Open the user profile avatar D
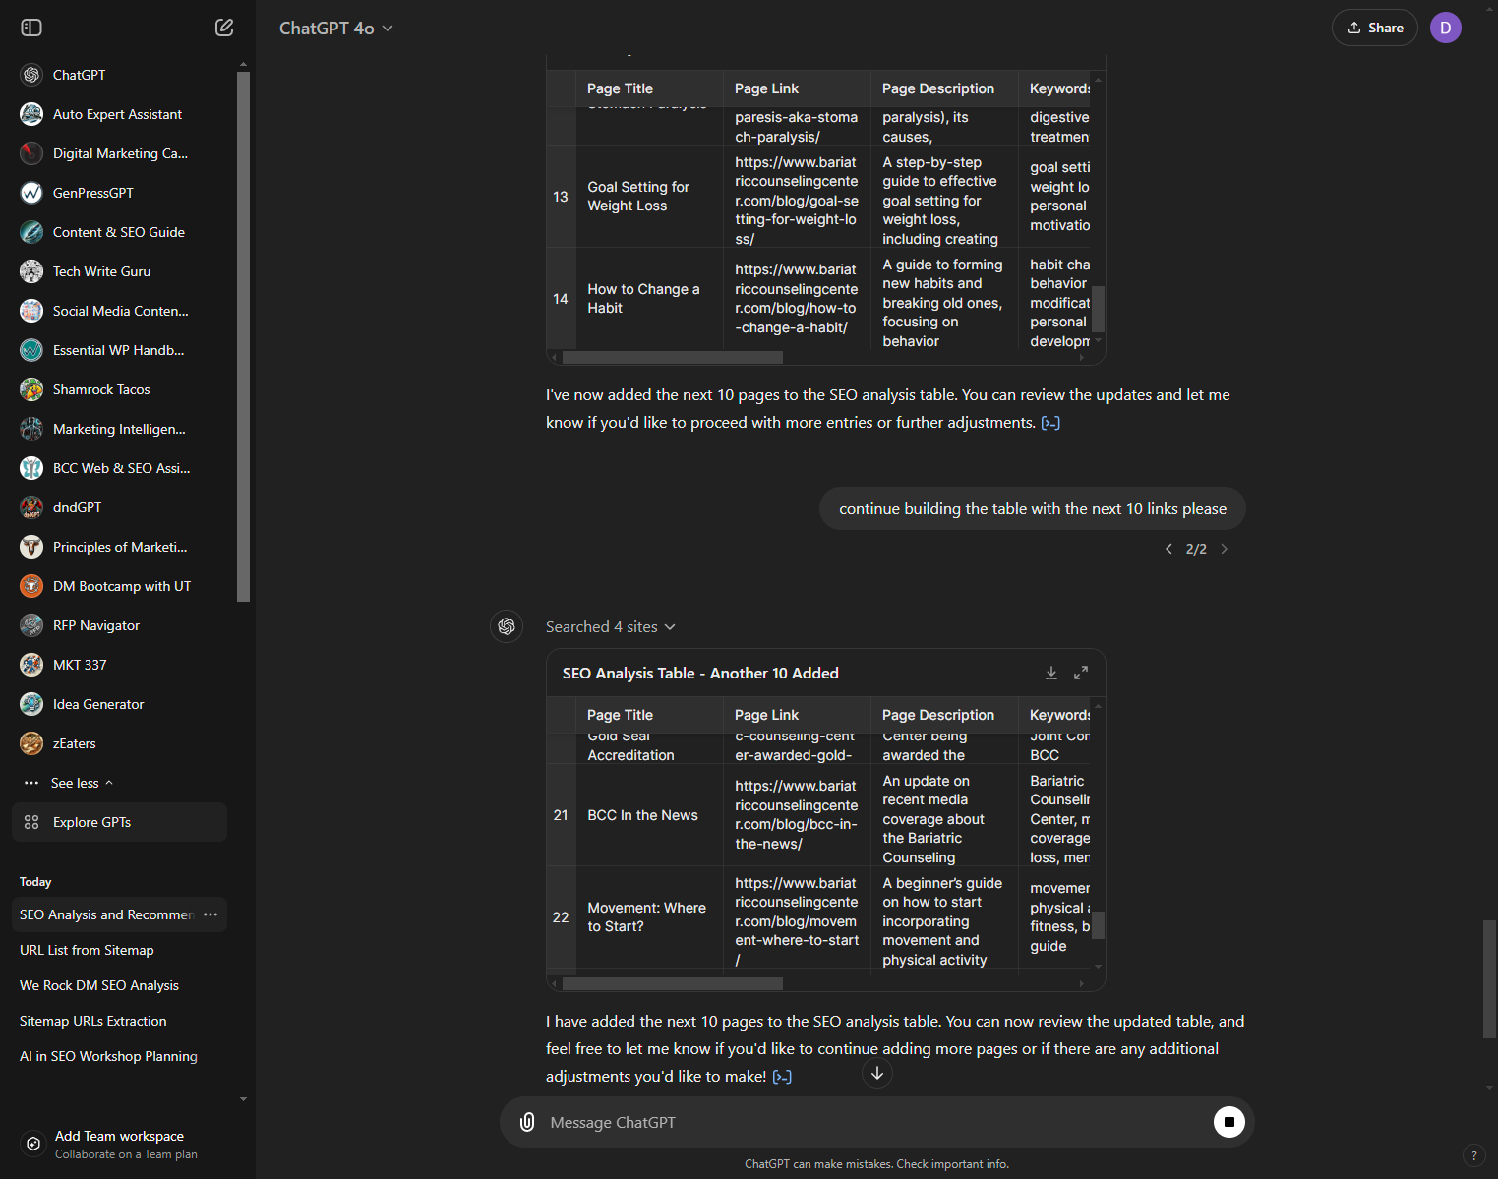This screenshot has height=1179, width=1498. tap(1445, 28)
